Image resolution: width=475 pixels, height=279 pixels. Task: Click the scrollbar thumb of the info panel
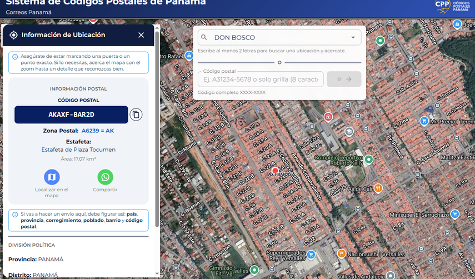(157, 129)
